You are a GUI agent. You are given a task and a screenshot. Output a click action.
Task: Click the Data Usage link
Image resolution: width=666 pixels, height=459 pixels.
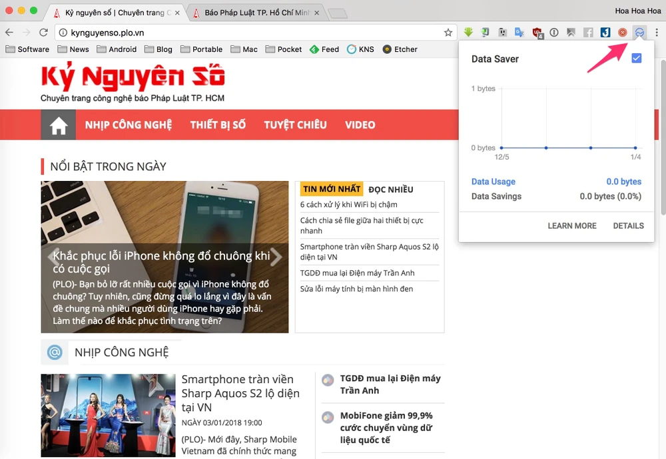point(493,182)
